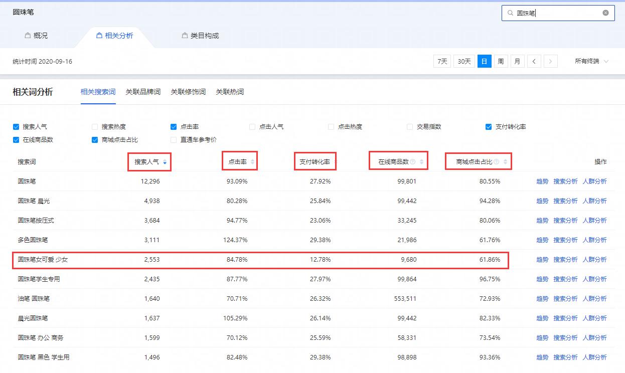
Task: Click the left arrow next to the date filters
Action: (x=534, y=61)
